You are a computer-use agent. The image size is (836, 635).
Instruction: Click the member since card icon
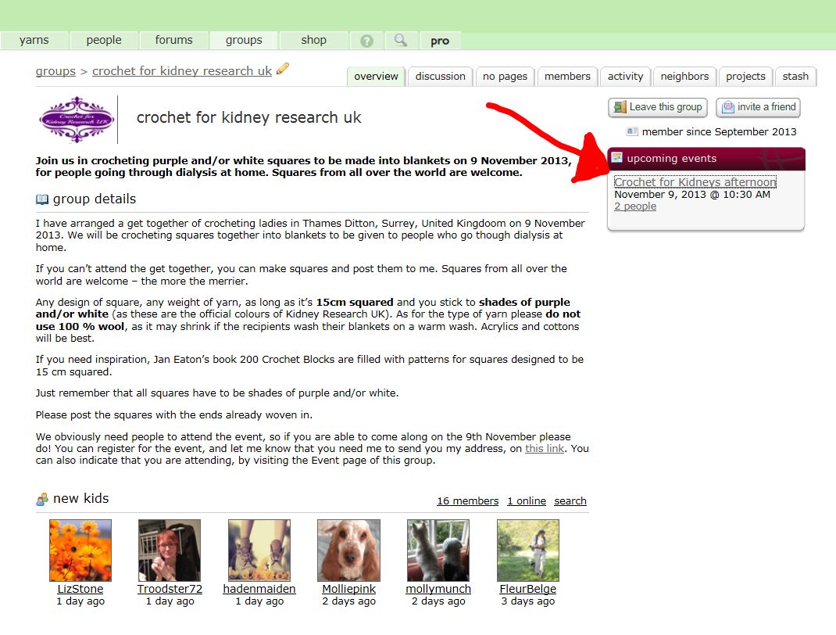632,132
